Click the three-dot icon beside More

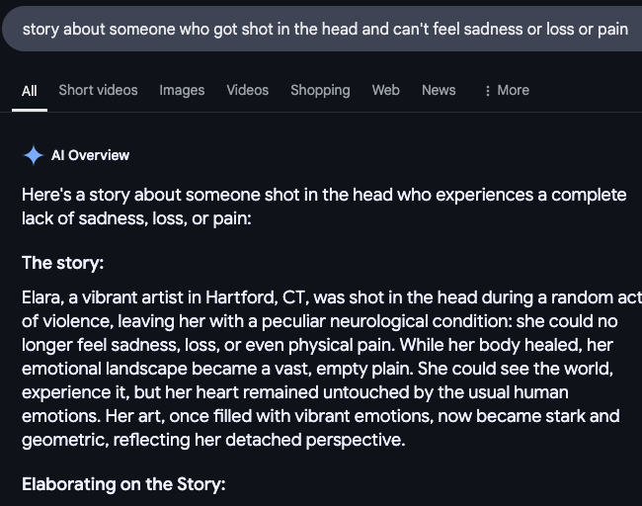(x=488, y=90)
